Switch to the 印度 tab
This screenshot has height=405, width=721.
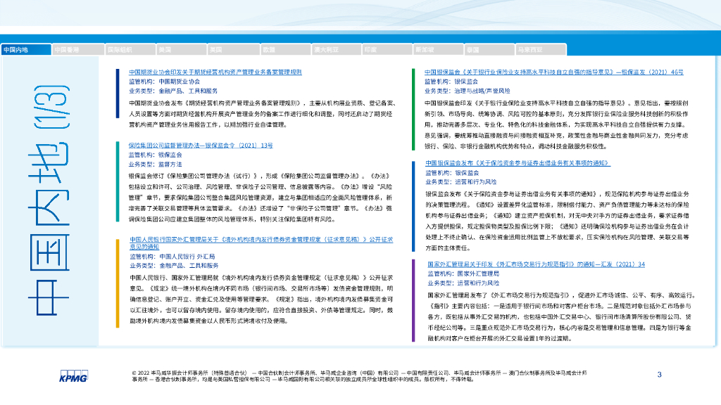(x=387, y=50)
